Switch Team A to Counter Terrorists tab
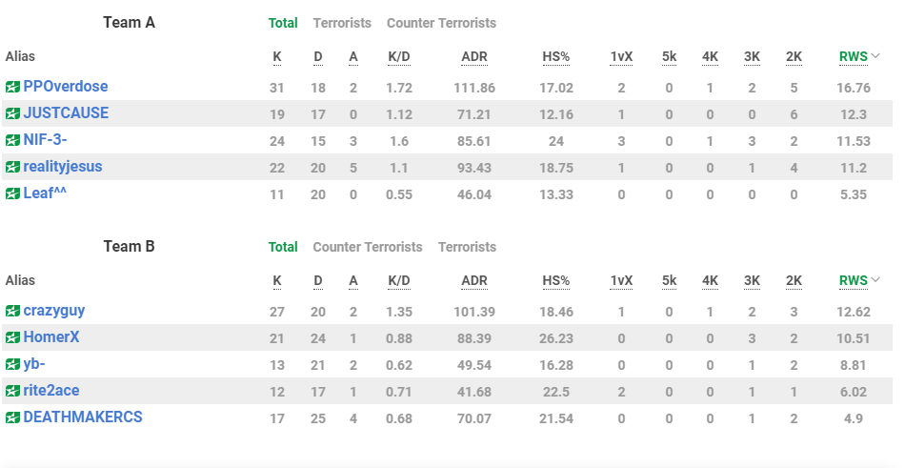The height and width of the screenshot is (468, 905). tap(441, 23)
